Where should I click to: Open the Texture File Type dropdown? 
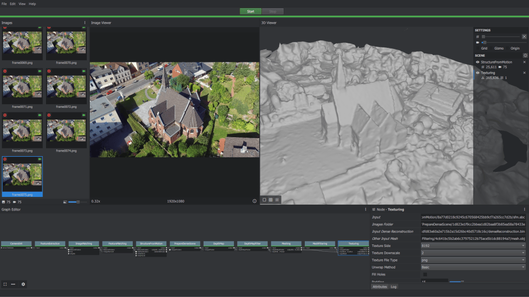(473, 260)
